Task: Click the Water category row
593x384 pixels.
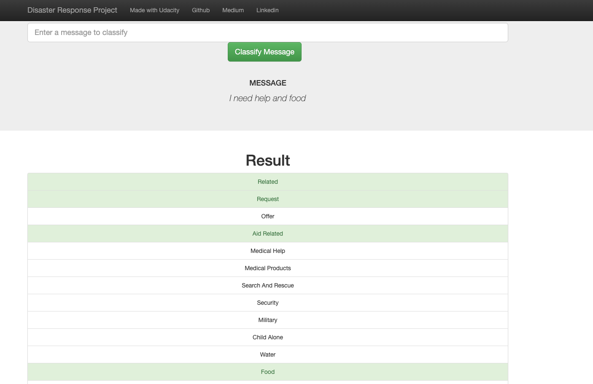Action: [267, 354]
